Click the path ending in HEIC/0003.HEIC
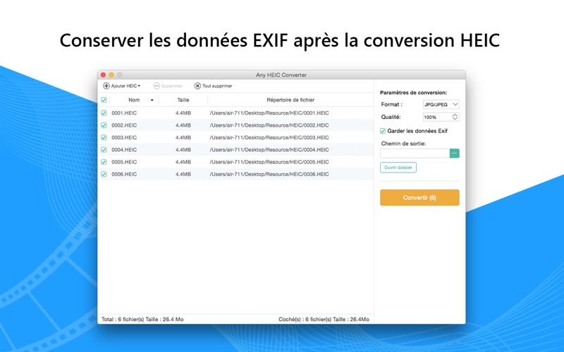Image resolution: width=564 pixels, height=352 pixels. point(269,137)
